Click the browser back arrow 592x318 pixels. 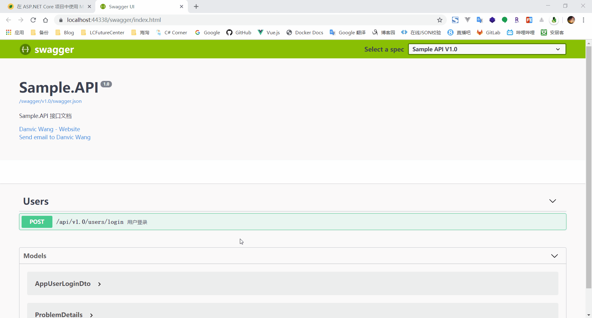[x=8, y=20]
